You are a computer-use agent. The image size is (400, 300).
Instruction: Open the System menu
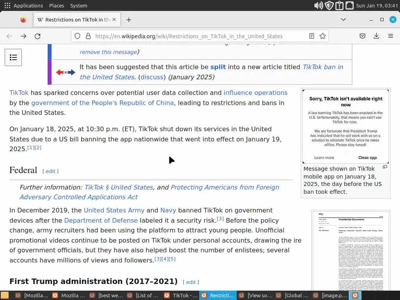click(79, 5)
